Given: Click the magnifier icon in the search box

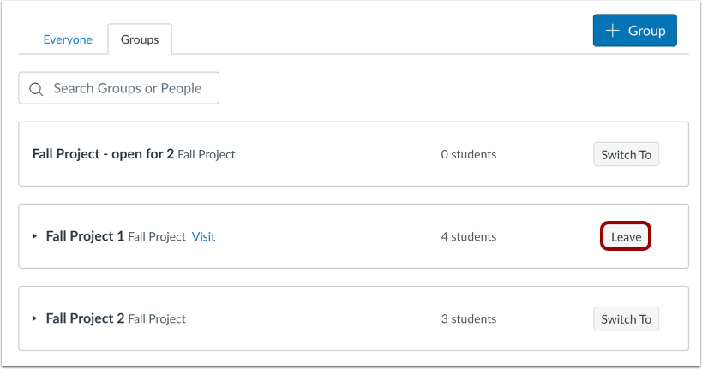Looking at the screenshot, I should tap(36, 89).
